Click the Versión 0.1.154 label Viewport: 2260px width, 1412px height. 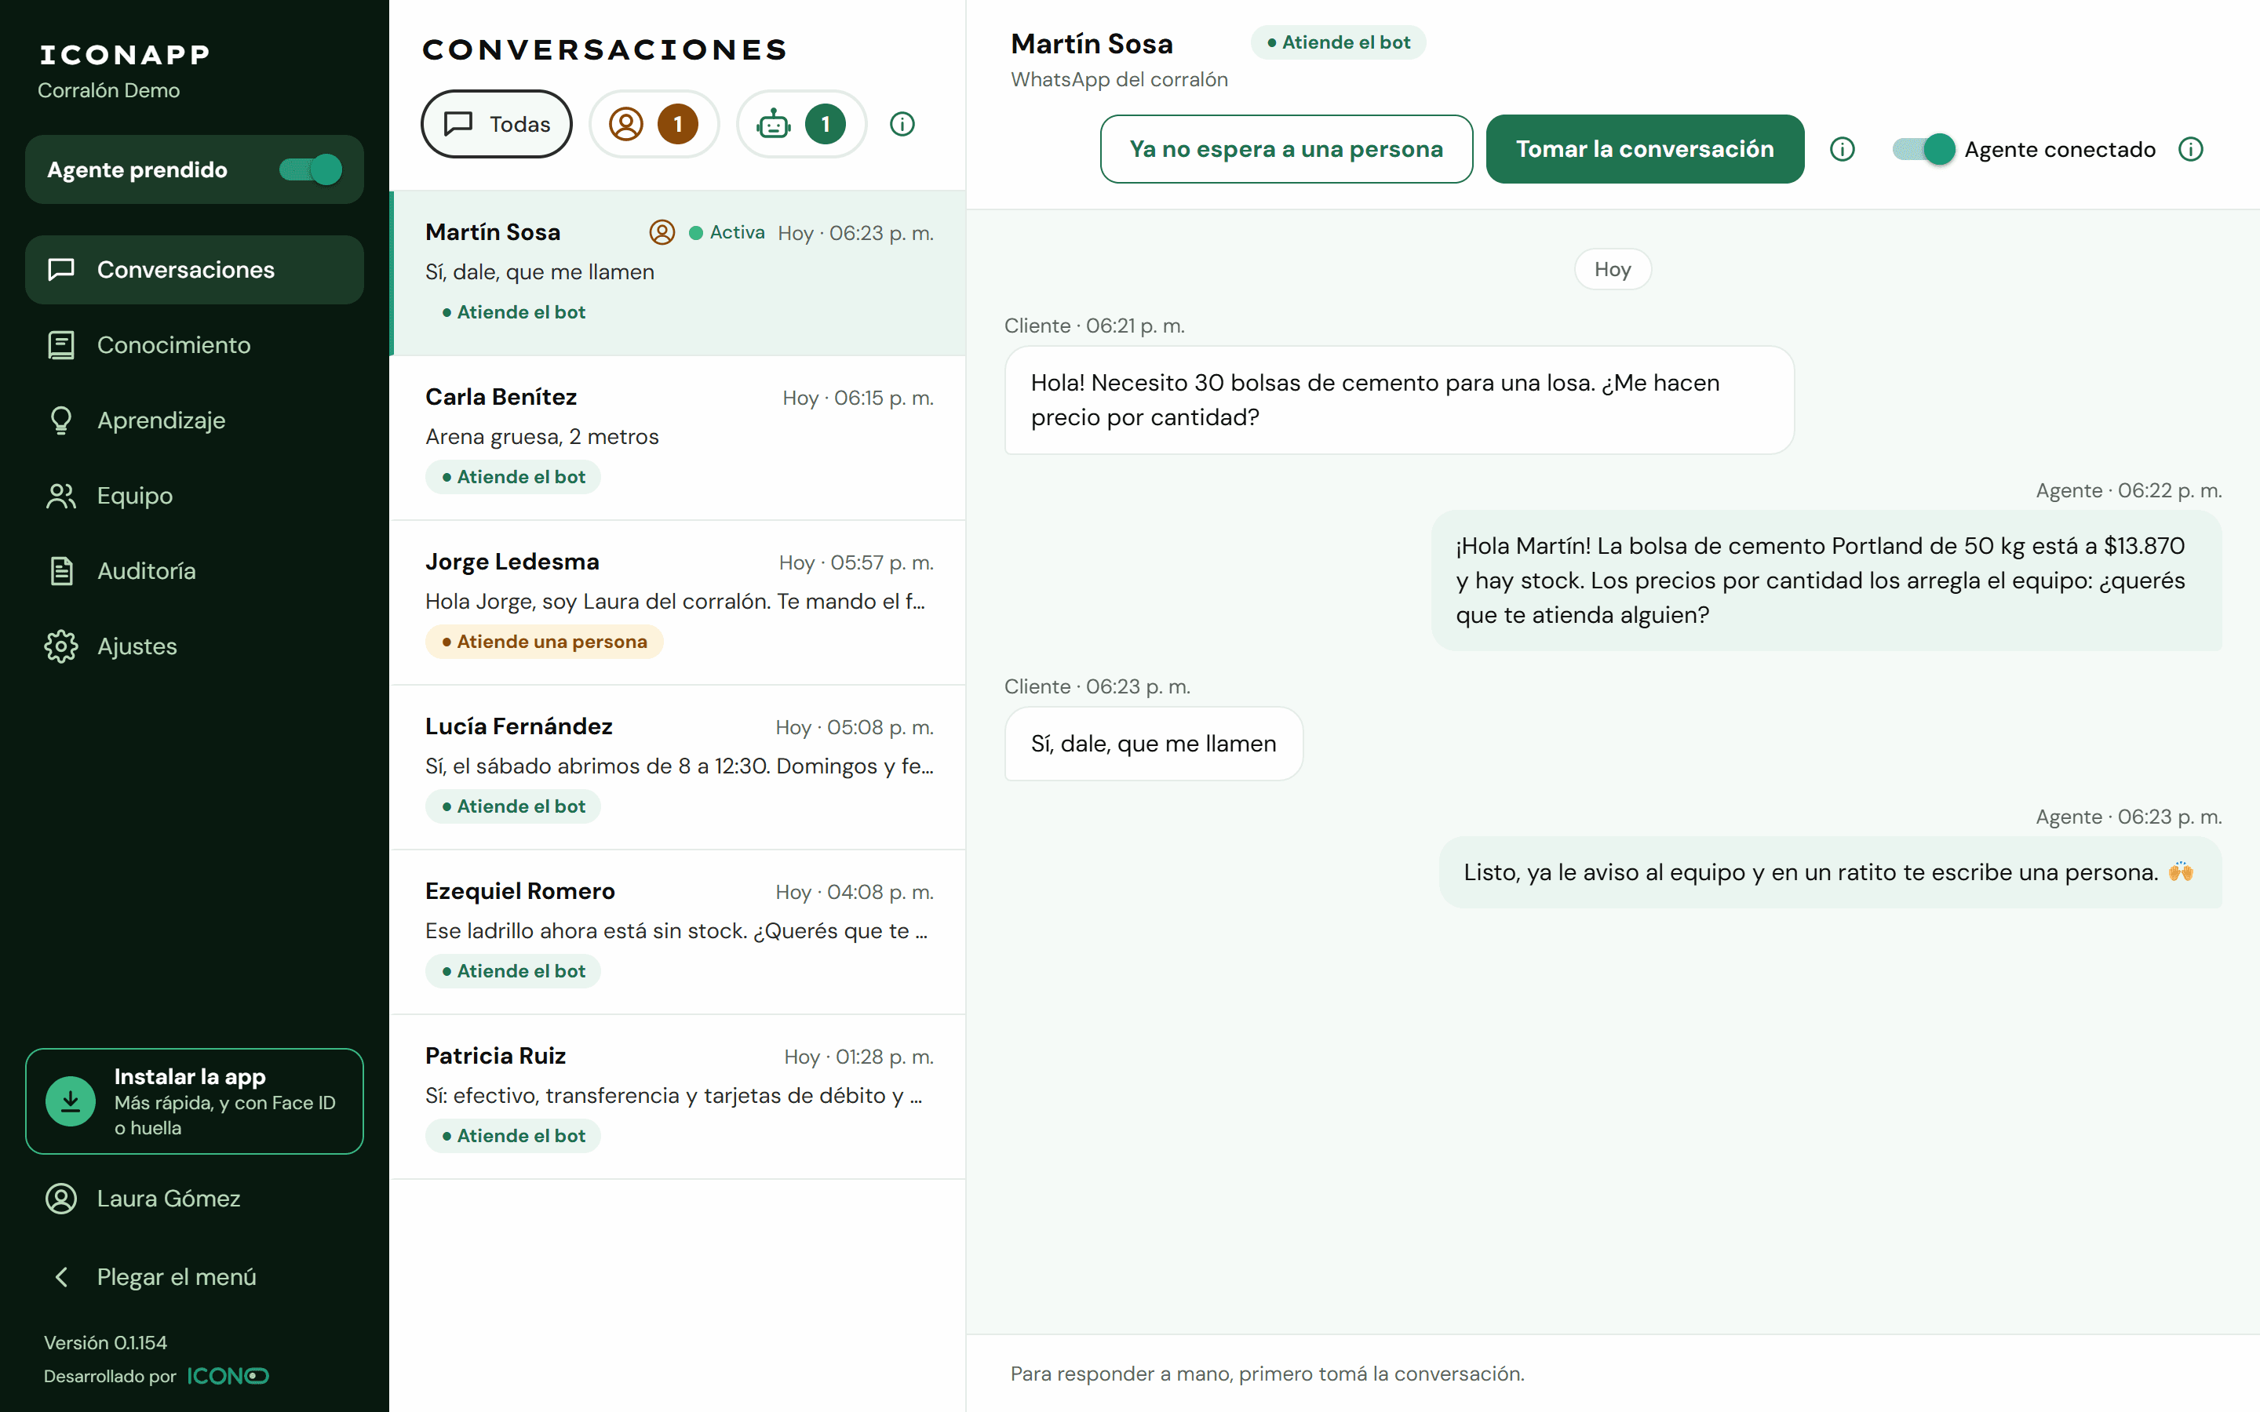(105, 1343)
